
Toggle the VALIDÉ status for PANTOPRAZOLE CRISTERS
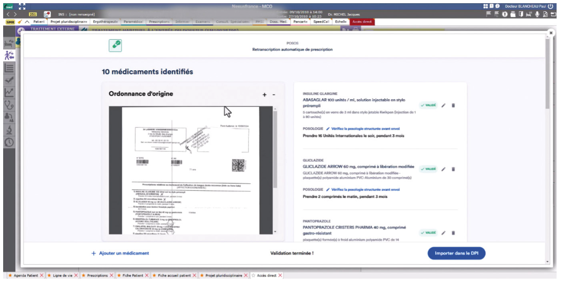click(428, 233)
